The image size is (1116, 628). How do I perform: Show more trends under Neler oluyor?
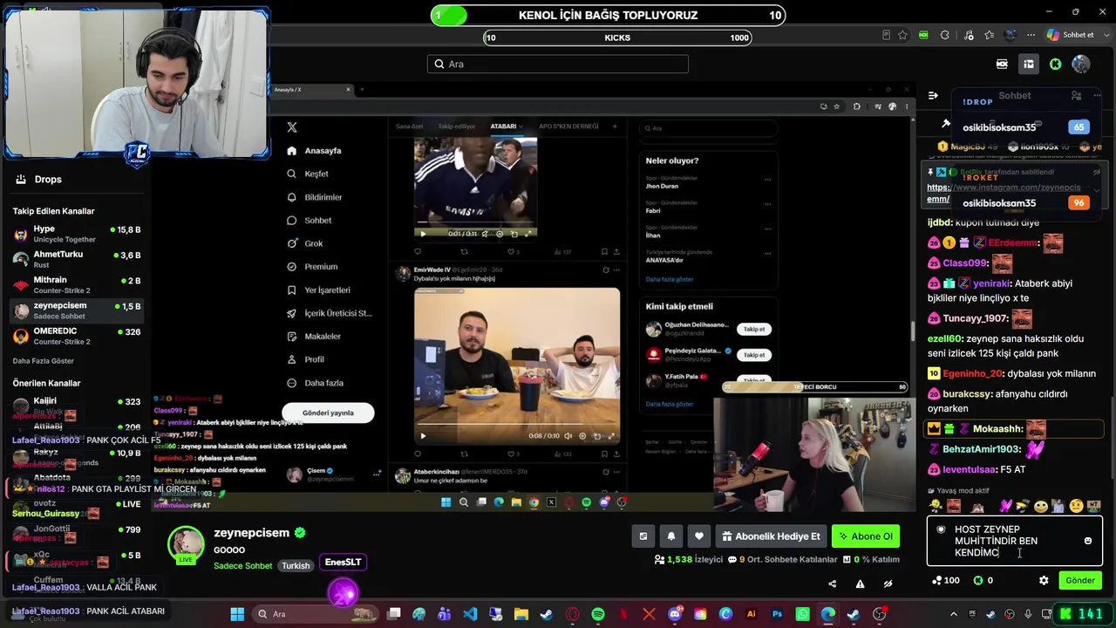click(670, 279)
